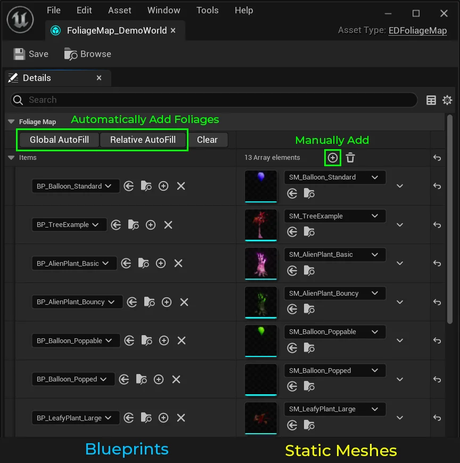Open the details settings gear icon
The image size is (460, 463).
point(447,100)
